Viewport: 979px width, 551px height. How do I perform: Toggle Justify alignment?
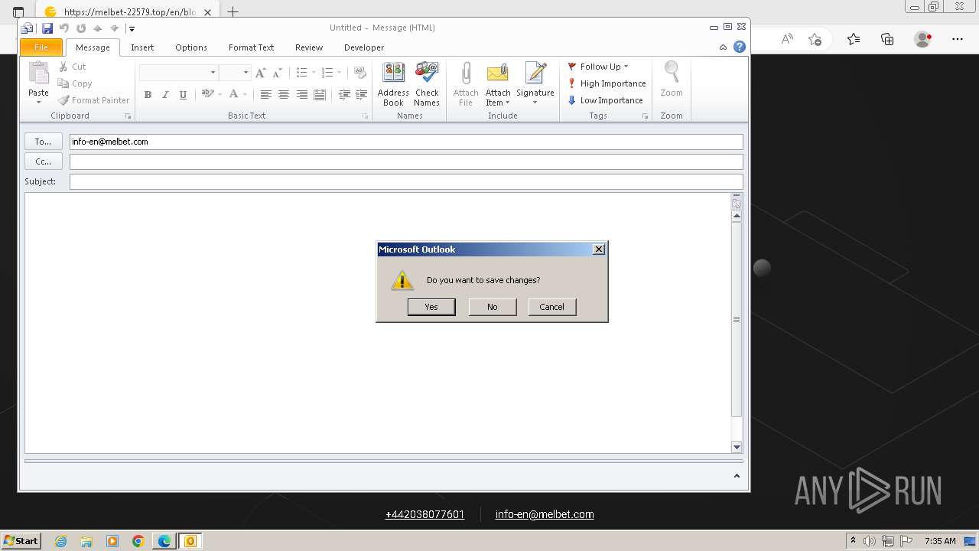[320, 95]
